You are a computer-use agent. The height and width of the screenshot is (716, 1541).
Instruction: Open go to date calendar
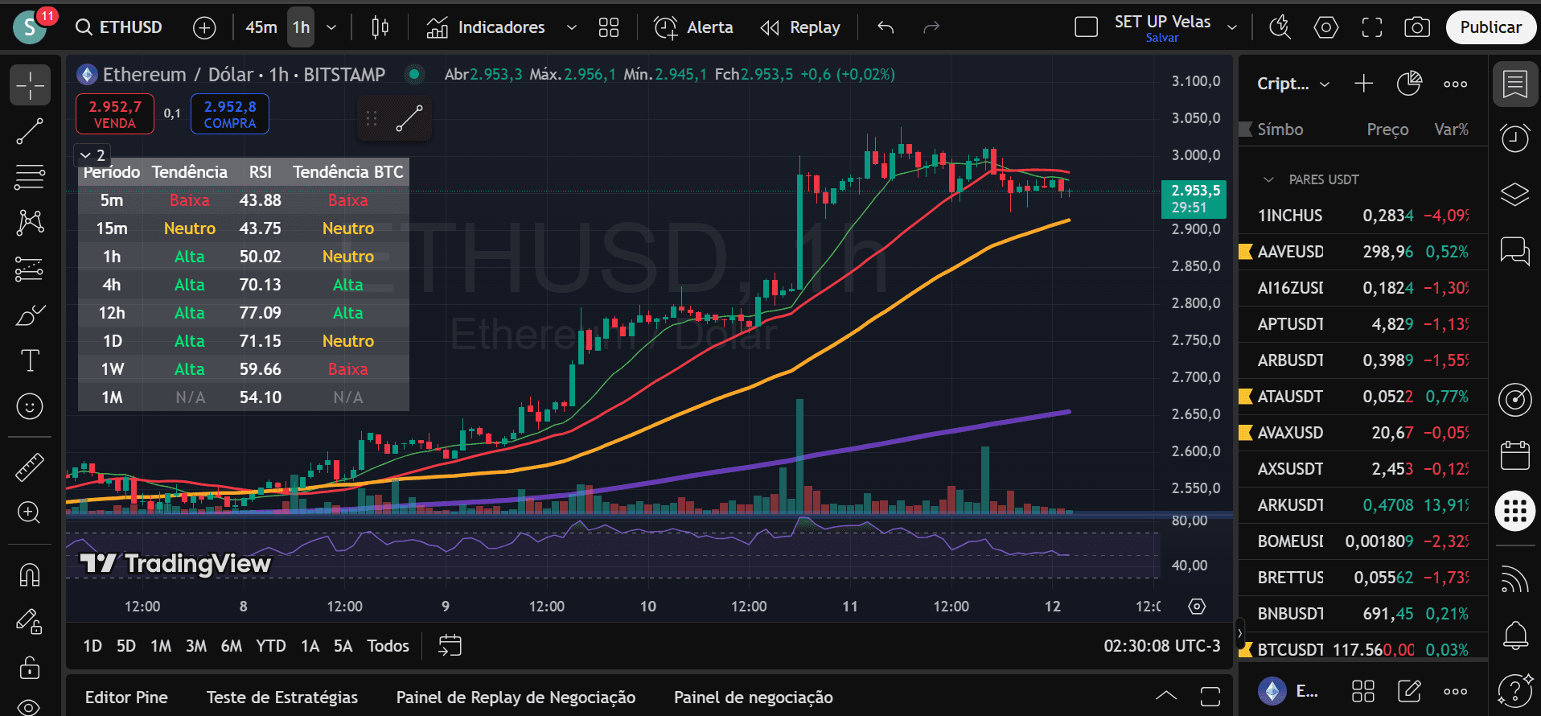point(450,645)
